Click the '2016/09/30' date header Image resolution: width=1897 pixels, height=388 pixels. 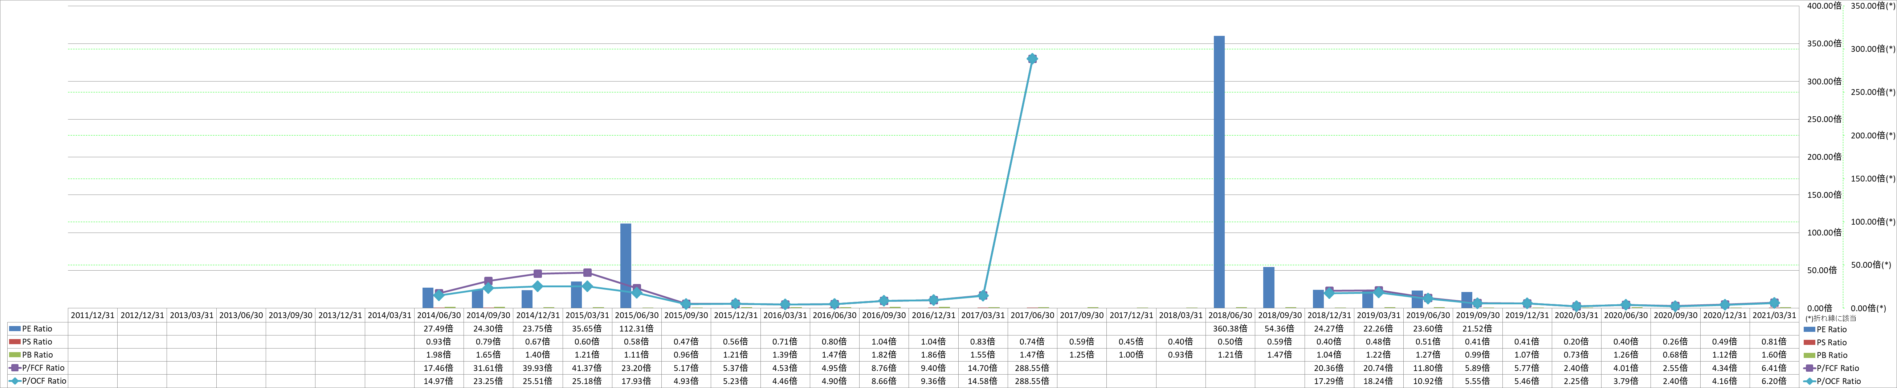[x=884, y=315]
